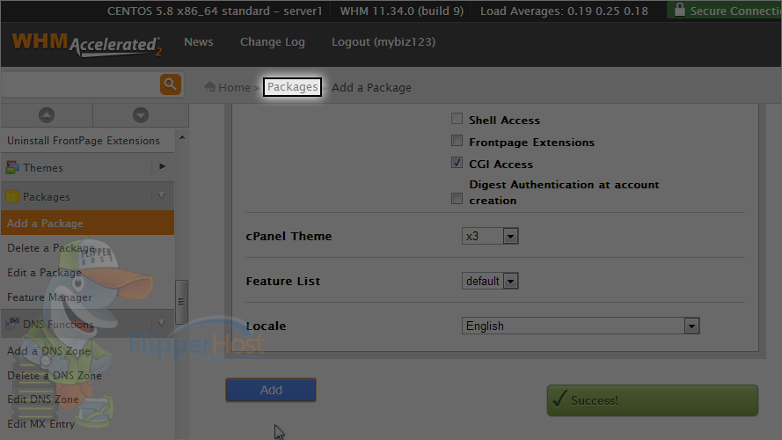Click the Secure Connection lock icon

(679, 10)
